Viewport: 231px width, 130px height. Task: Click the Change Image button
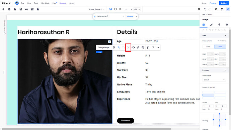(103, 48)
